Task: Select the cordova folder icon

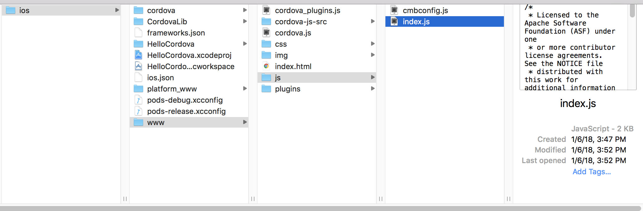Action: [138, 10]
